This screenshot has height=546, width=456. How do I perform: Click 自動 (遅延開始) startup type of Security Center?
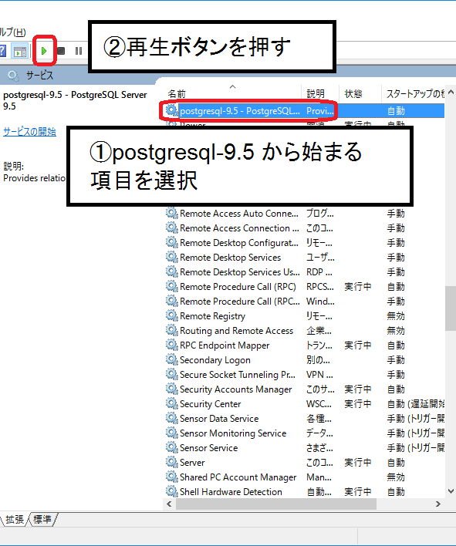416,404
